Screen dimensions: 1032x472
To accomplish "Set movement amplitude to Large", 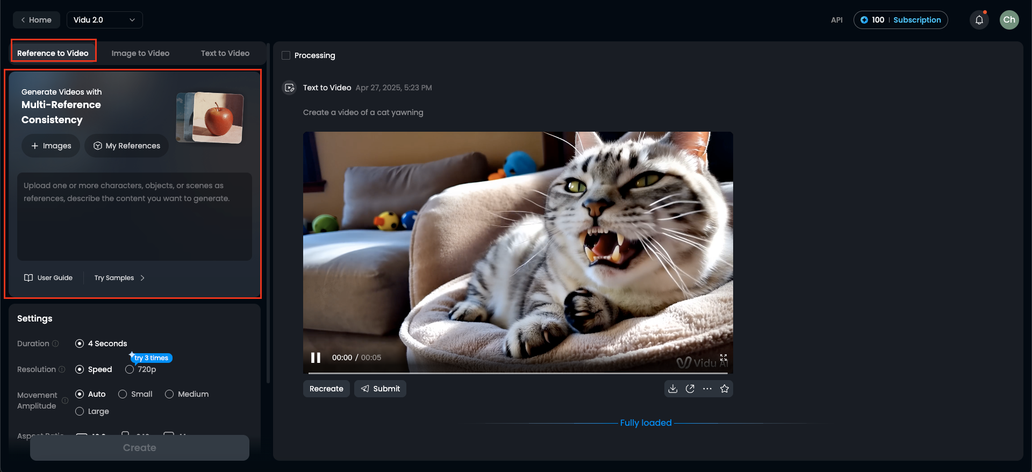I will 92,411.
